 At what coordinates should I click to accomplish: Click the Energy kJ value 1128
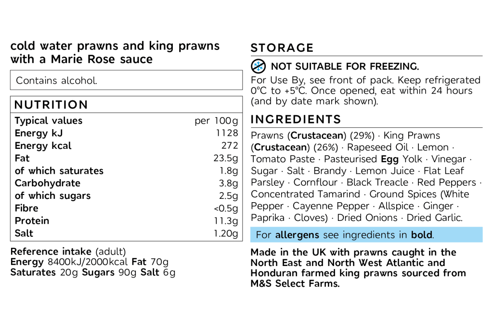227,133
